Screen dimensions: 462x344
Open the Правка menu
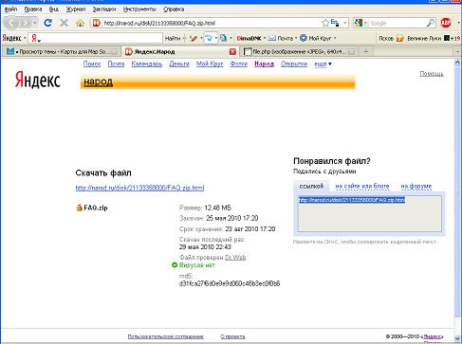(33, 9)
